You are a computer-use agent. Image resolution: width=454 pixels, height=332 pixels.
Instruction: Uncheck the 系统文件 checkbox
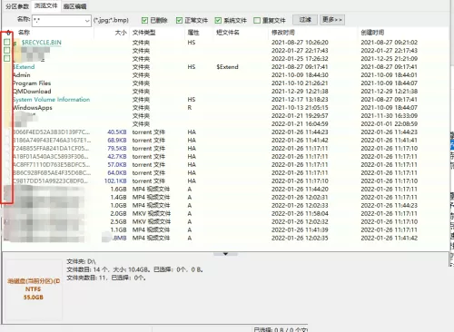point(218,20)
